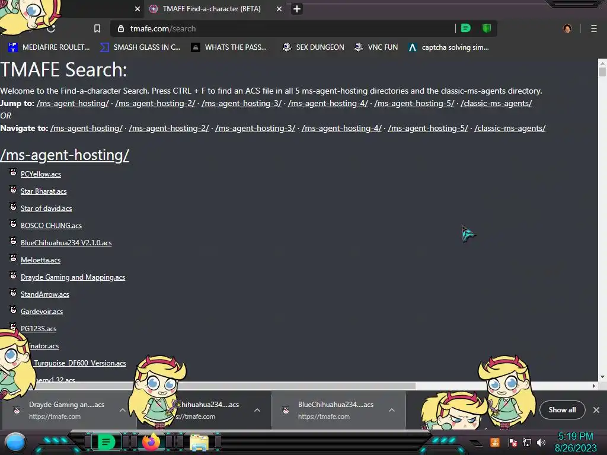Navigate to /ms-agent-hosting/ directory
Screen dimensions: 607x455
click(x=87, y=128)
